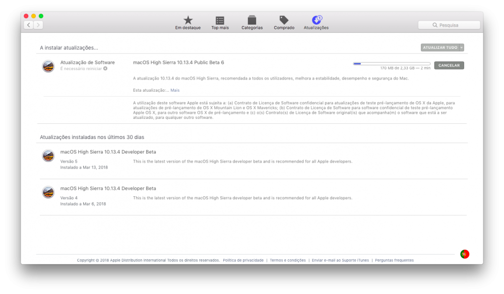504x294 pixels.
Task: Cancel the High Sierra update download
Action: (x=449, y=65)
